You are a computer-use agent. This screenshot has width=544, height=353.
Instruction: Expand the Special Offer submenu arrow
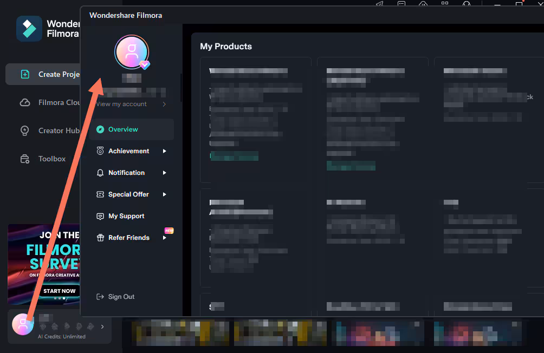click(165, 194)
